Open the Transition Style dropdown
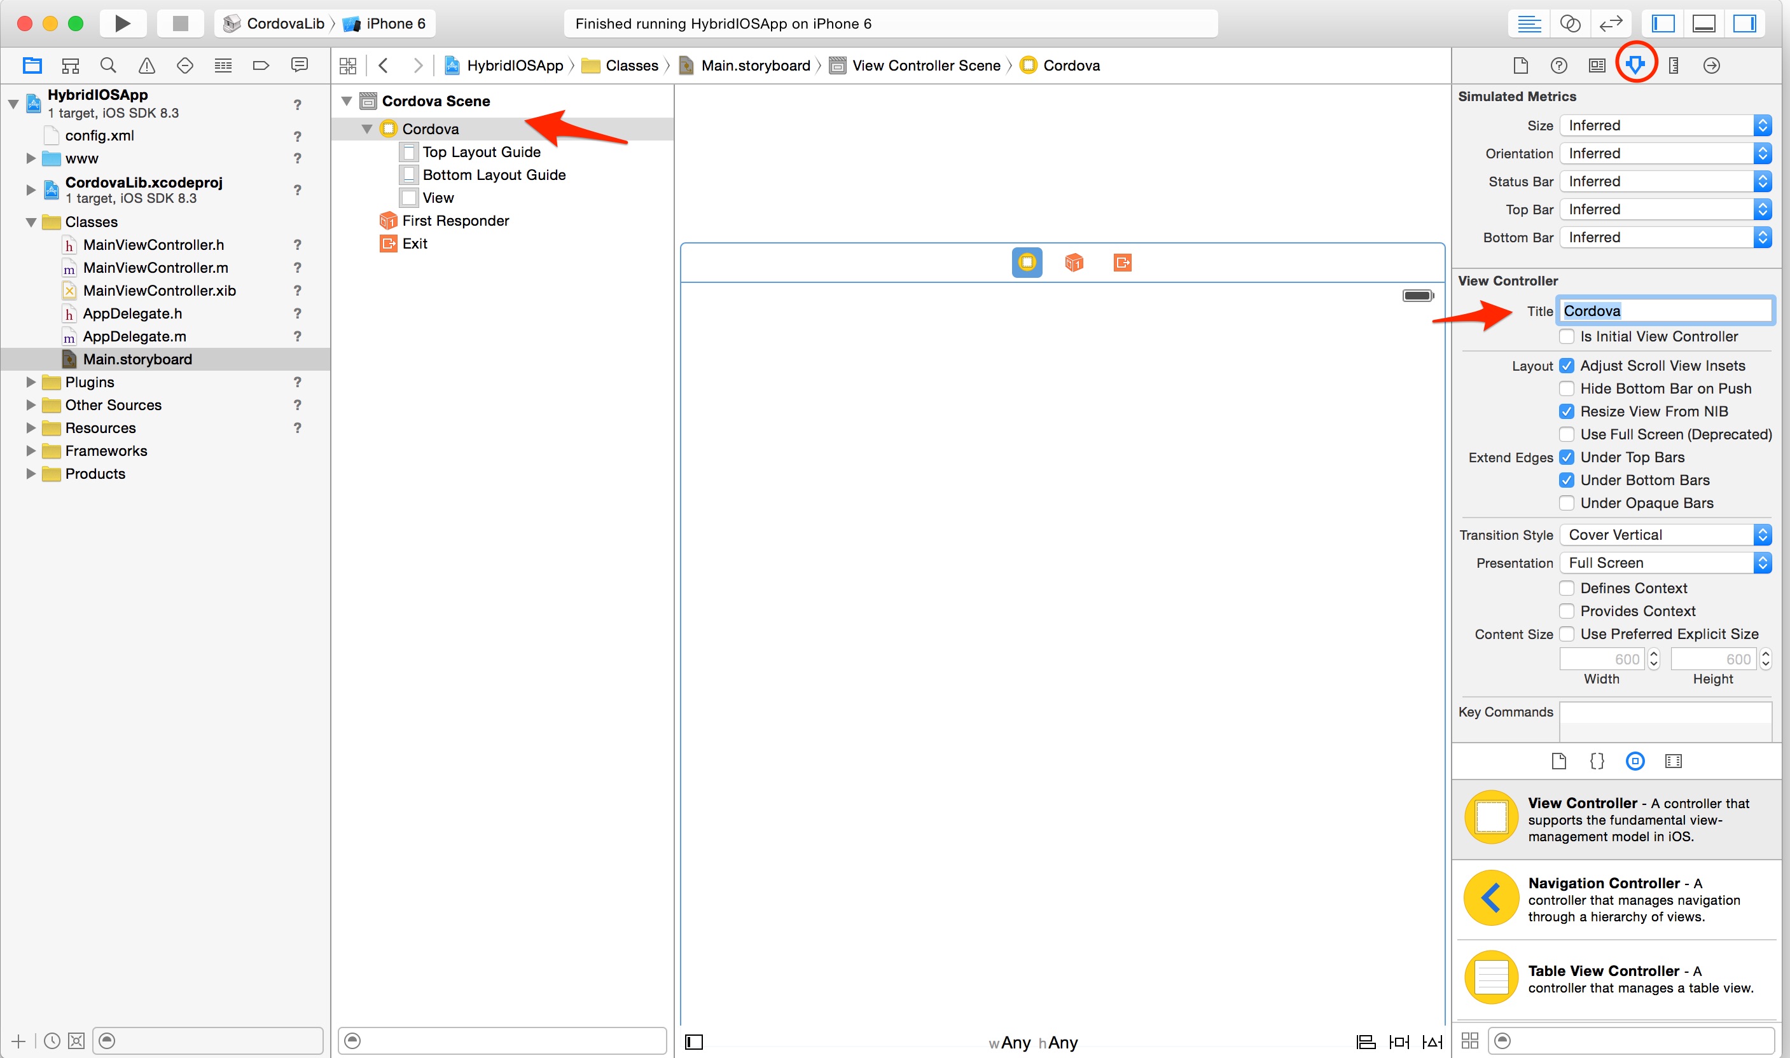Viewport: 1790px width, 1058px height. coord(1666,535)
